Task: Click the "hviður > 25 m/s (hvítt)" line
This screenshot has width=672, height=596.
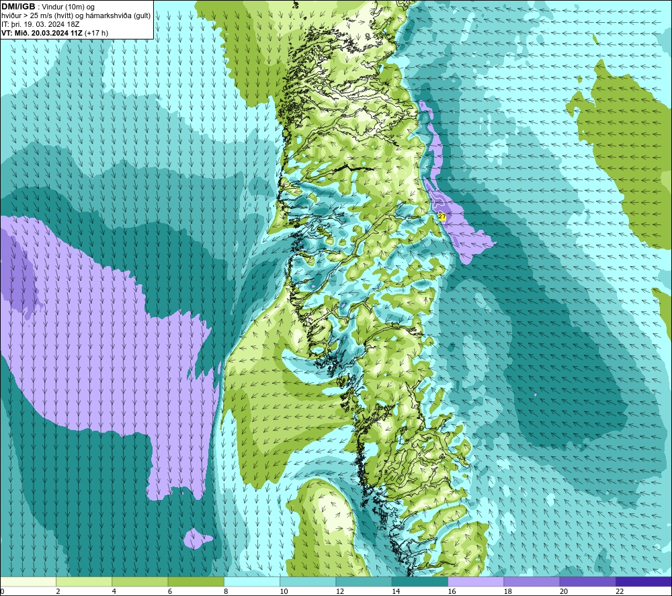Action: tap(38, 16)
